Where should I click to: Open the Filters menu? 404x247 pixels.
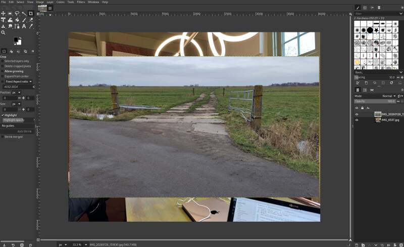pos(81,2)
